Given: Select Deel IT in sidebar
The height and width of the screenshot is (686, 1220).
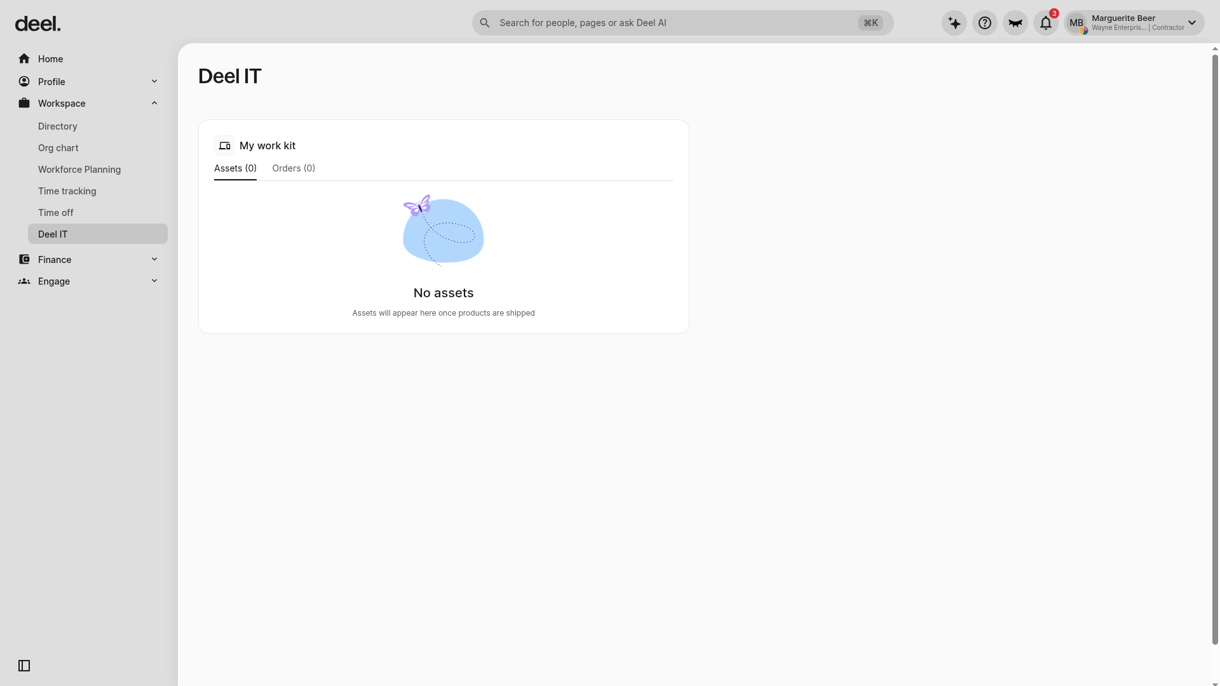Looking at the screenshot, I should pyautogui.click(x=97, y=234).
